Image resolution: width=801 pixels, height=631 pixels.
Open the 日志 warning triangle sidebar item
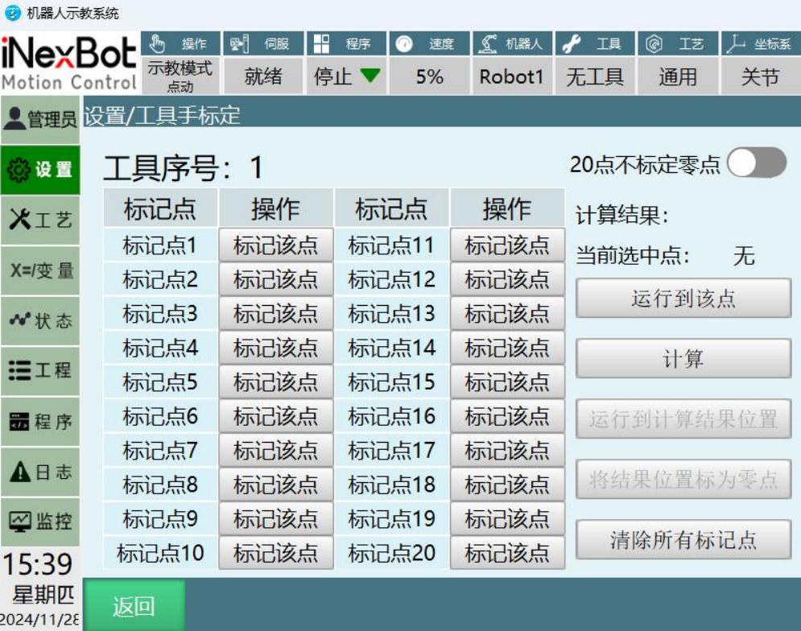coord(40,472)
